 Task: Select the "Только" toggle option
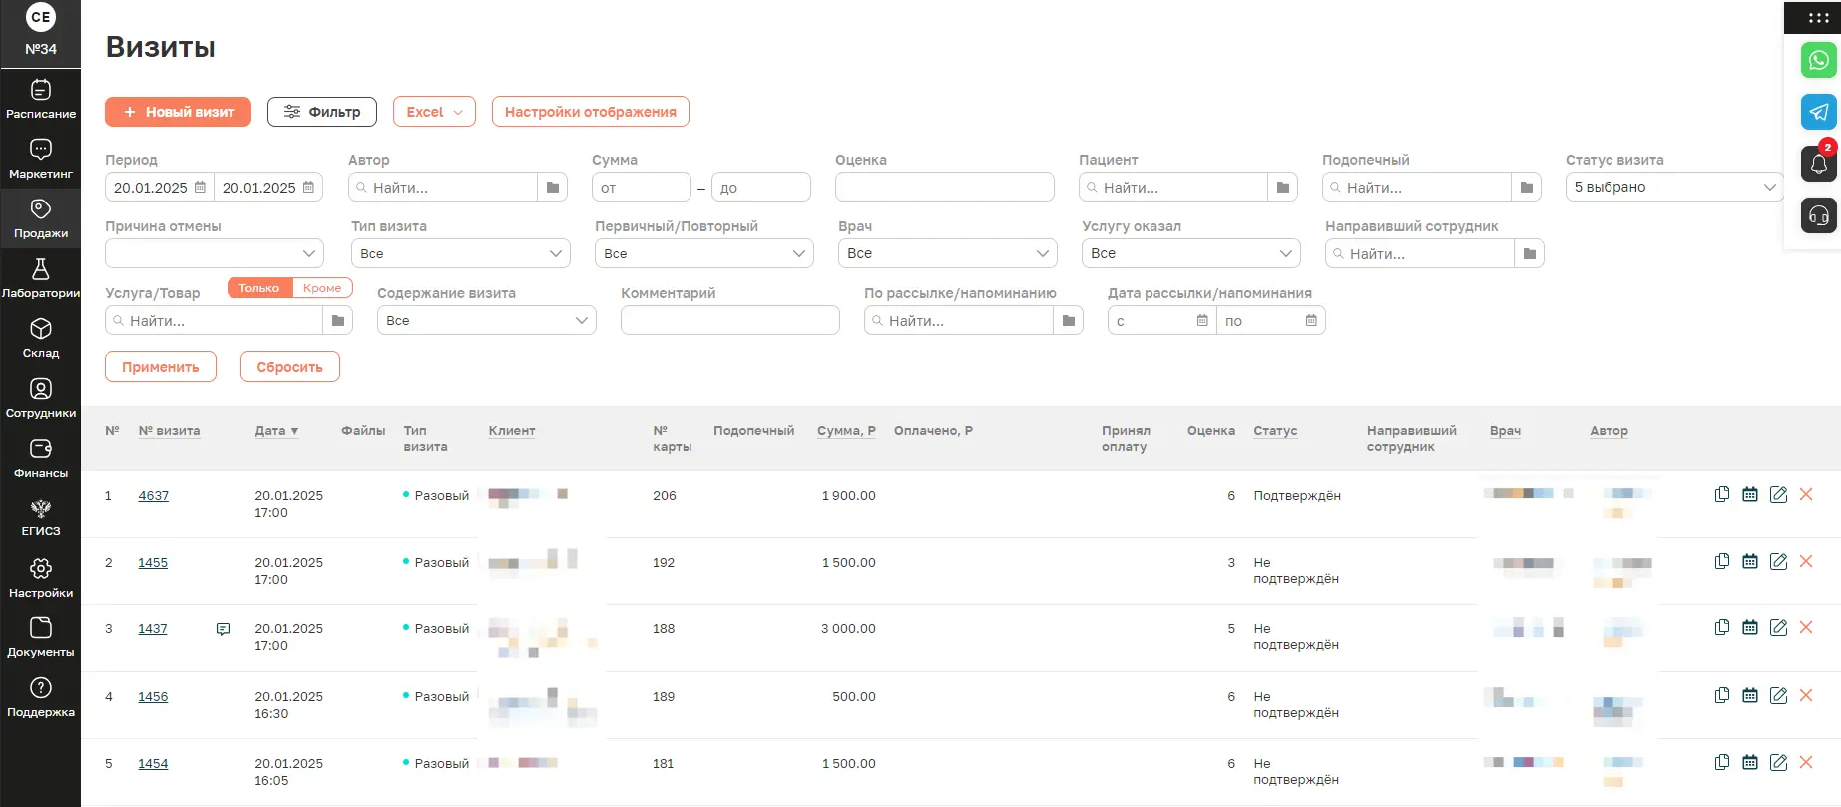259,288
